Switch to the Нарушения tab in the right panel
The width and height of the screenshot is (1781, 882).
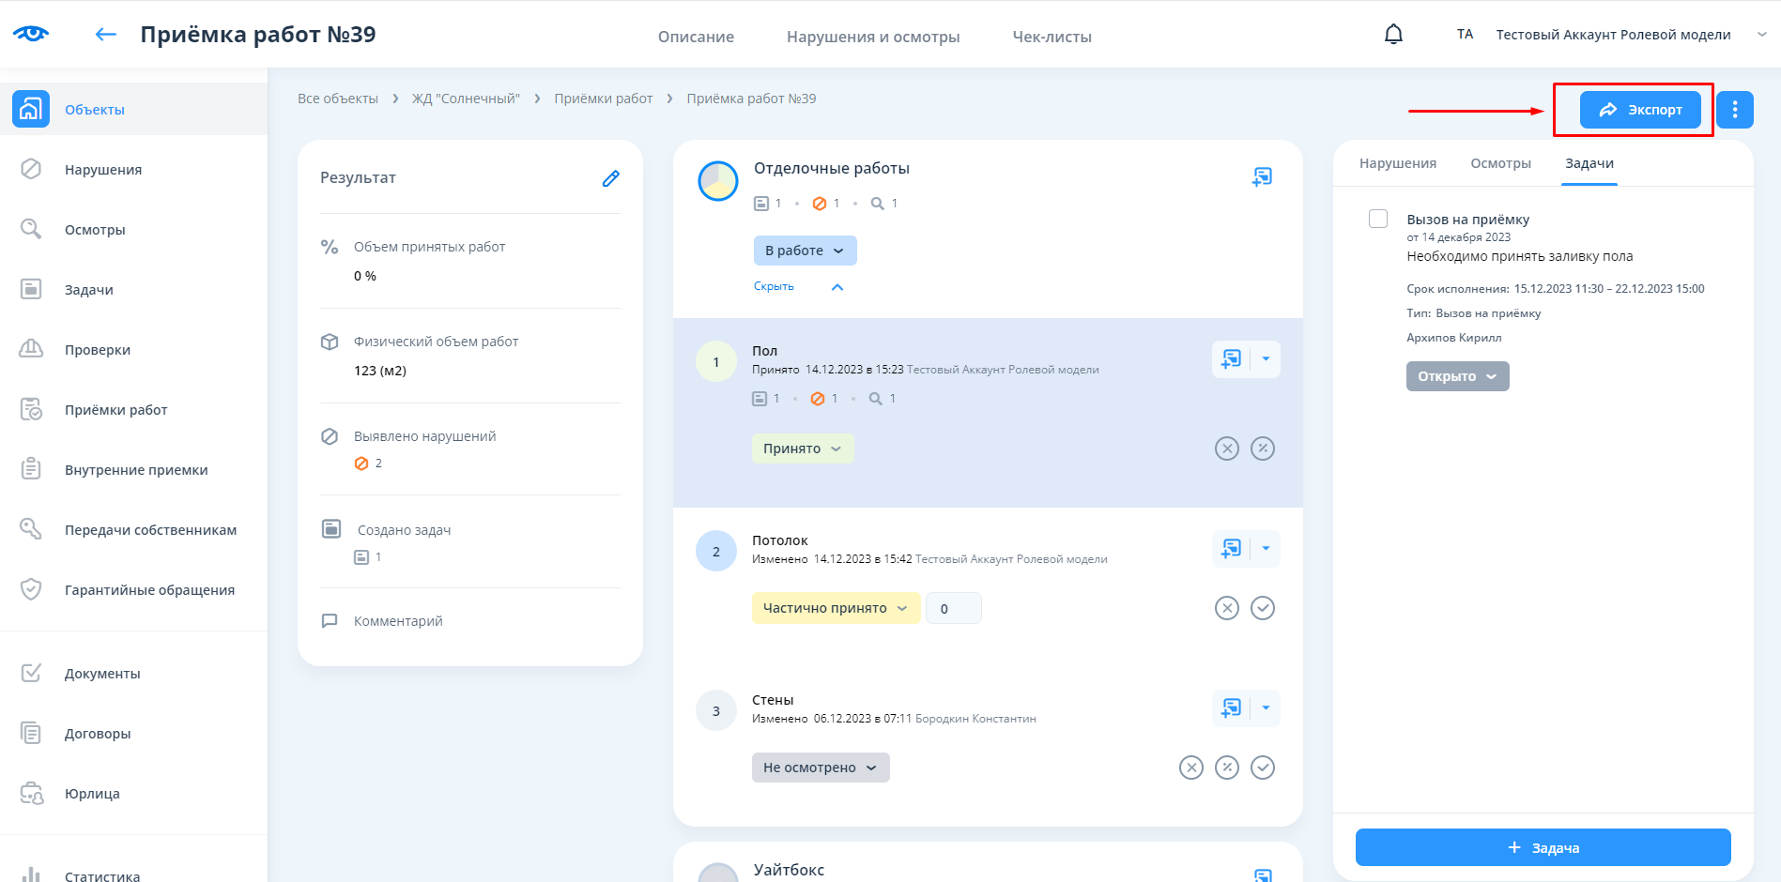(1397, 163)
